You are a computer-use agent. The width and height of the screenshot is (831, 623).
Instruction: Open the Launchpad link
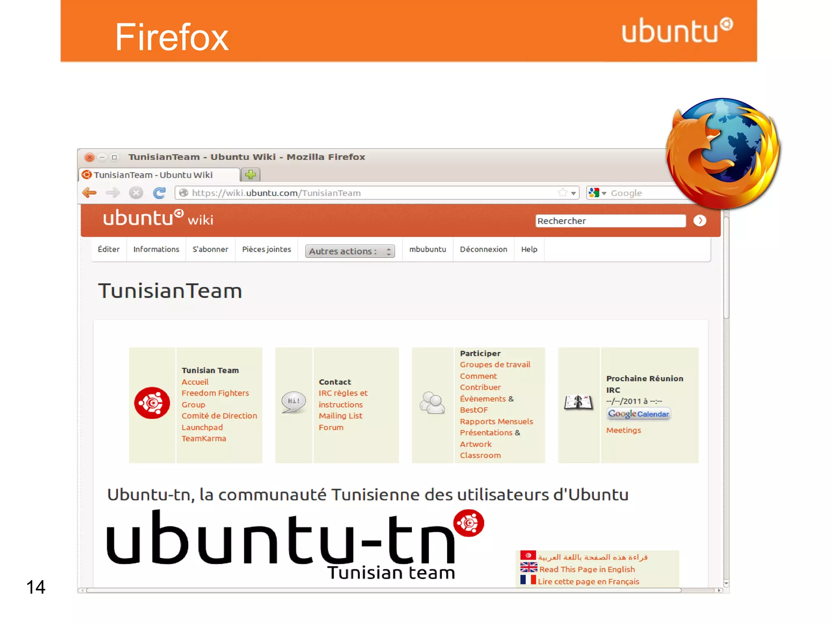202,427
